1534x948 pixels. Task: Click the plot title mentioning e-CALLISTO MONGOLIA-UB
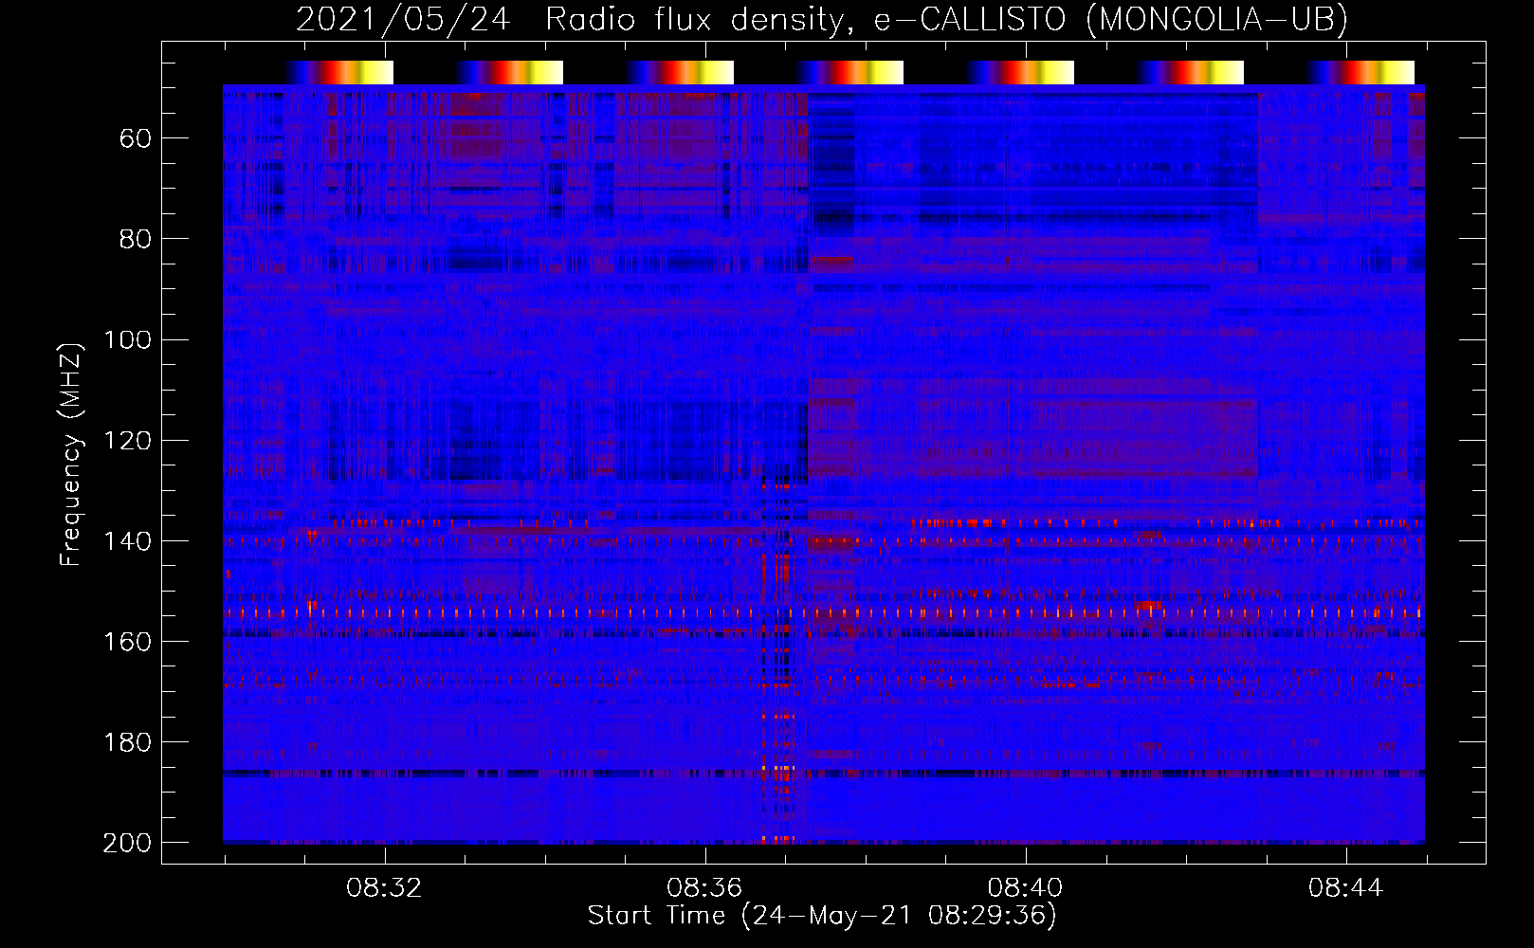pos(822,19)
